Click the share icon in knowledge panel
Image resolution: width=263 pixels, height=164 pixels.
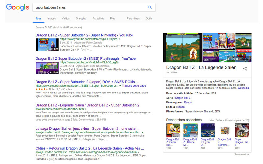245,69
